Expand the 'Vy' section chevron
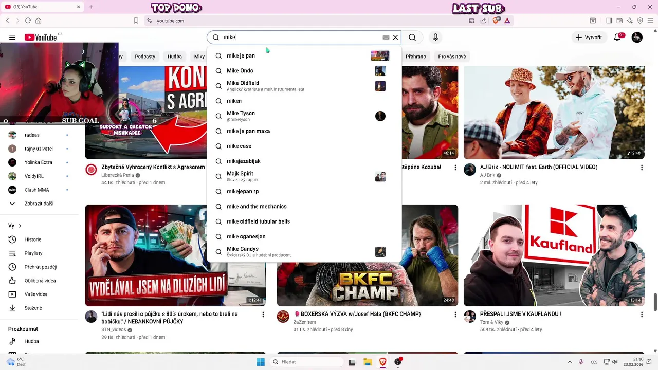The width and height of the screenshot is (658, 370). (x=20, y=226)
